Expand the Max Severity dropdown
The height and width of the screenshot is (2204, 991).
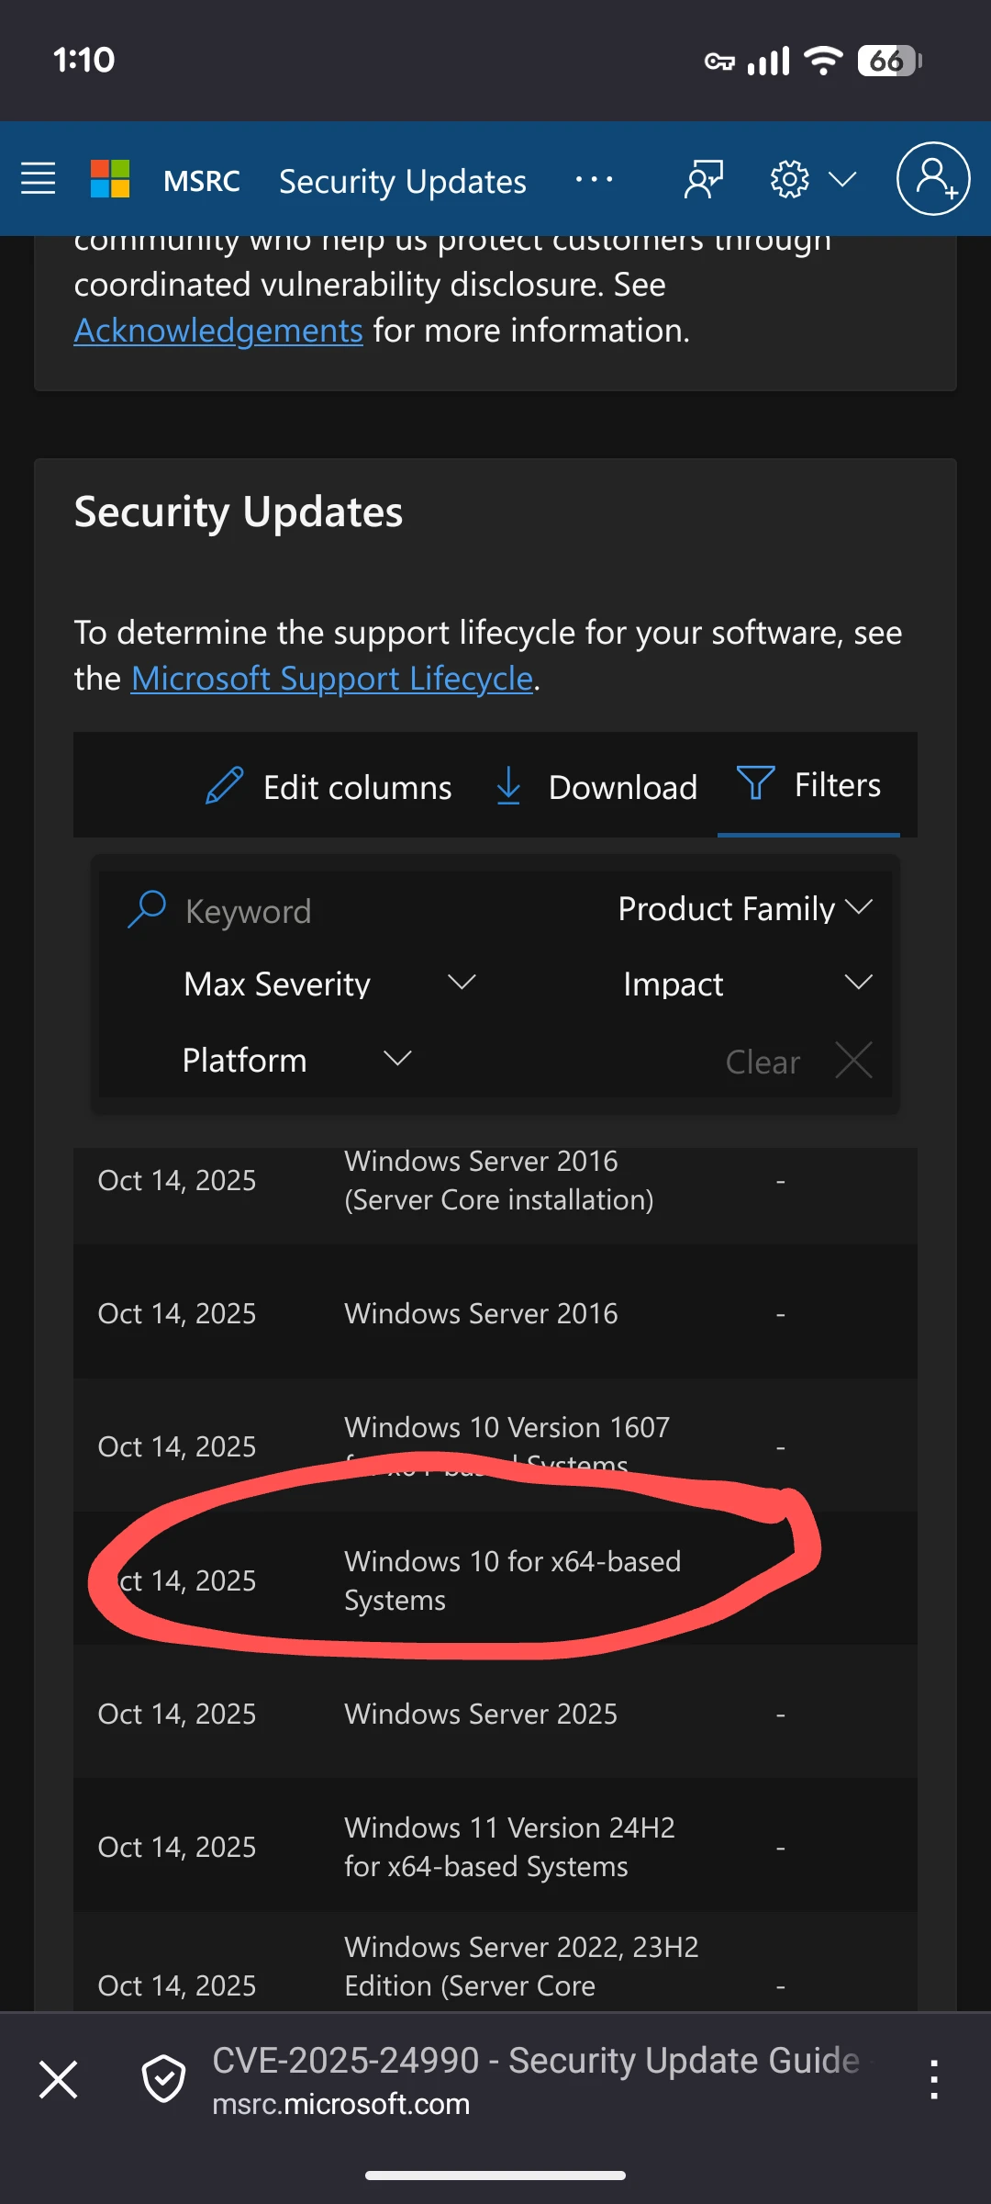pyautogui.click(x=328, y=984)
